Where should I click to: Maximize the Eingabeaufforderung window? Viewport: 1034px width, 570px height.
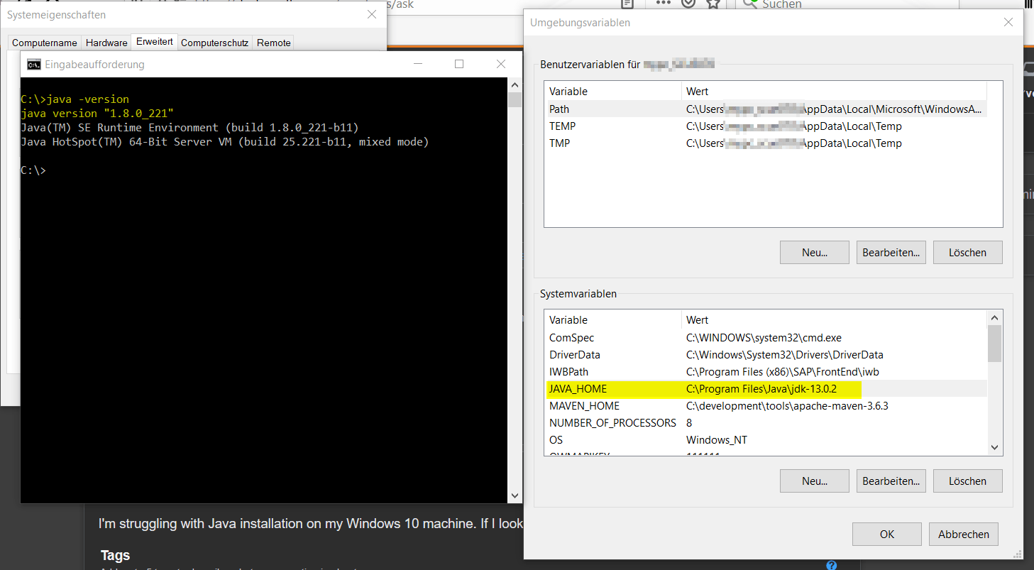459,64
